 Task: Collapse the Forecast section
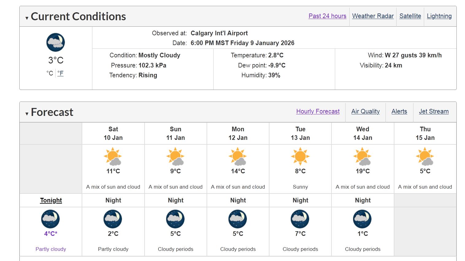pos(27,114)
